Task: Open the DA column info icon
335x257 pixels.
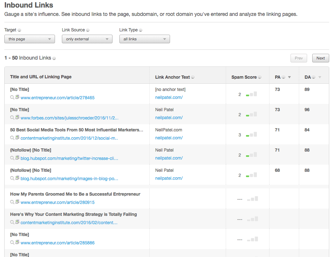Action: pyautogui.click(x=313, y=77)
